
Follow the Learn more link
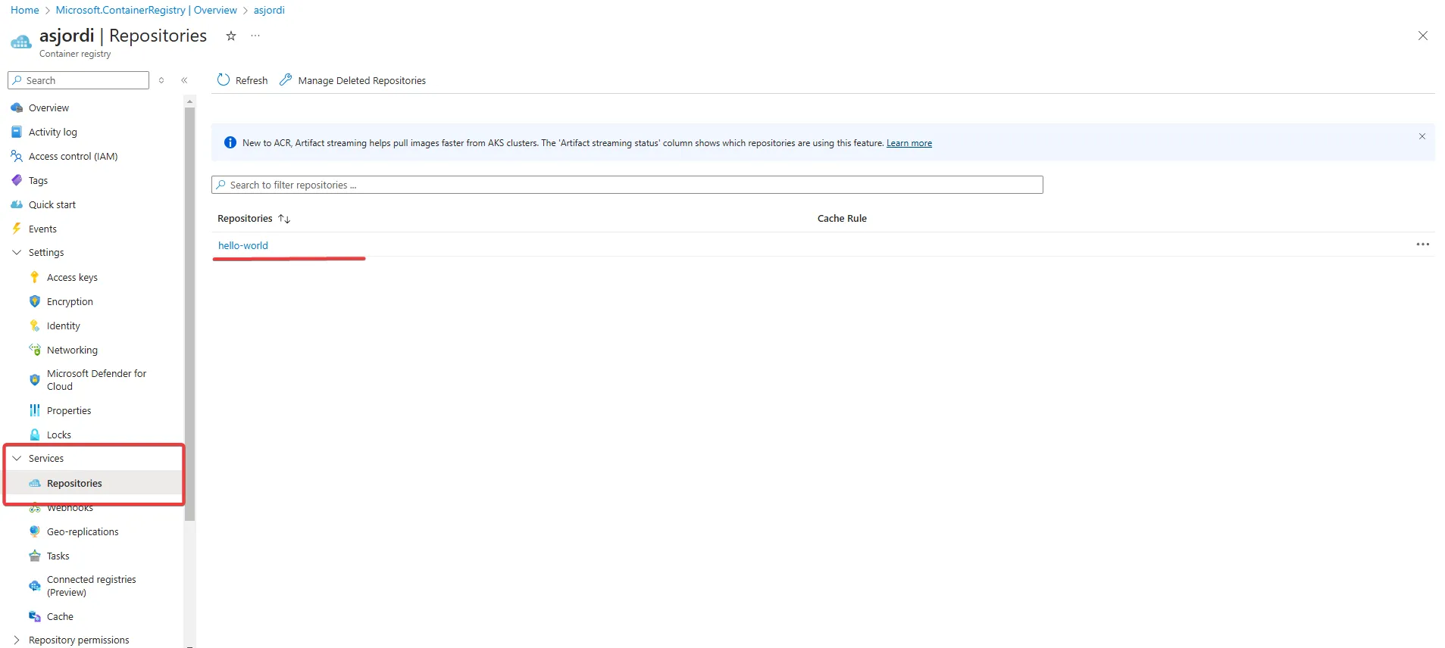coord(909,143)
